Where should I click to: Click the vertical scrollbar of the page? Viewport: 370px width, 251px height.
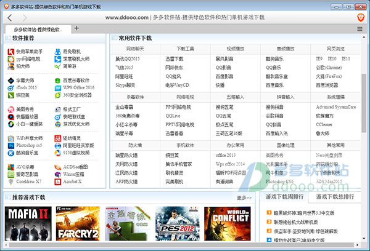(x=364, y=103)
